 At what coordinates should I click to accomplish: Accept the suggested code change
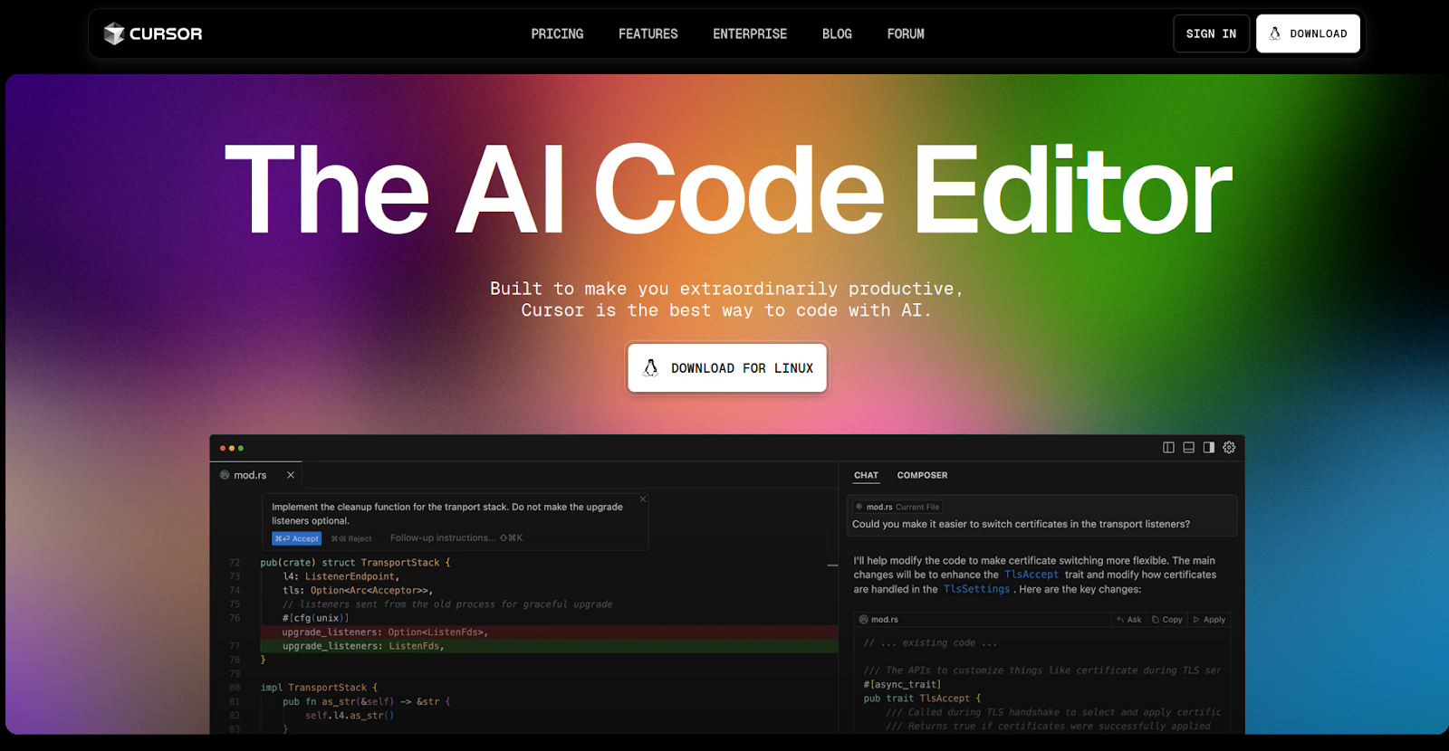297,538
